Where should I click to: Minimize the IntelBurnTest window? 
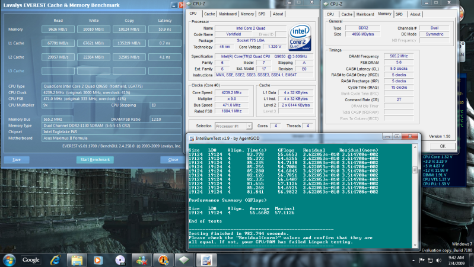pyautogui.click(x=387, y=137)
